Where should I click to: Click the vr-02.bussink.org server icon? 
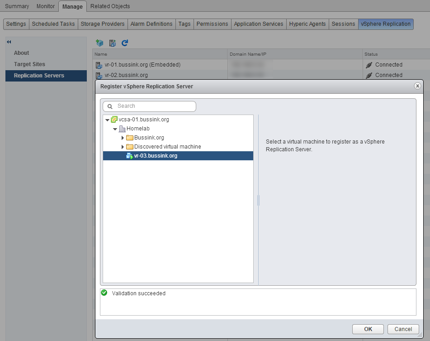click(x=99, y=76)
